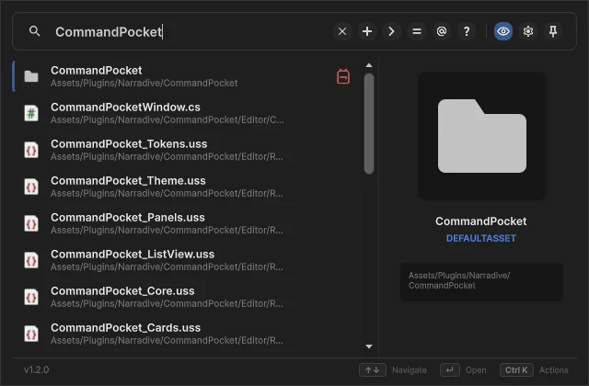
Task: Click the @ symbol toolbar button
Action: pyautogui.click(x=442, y=31)
